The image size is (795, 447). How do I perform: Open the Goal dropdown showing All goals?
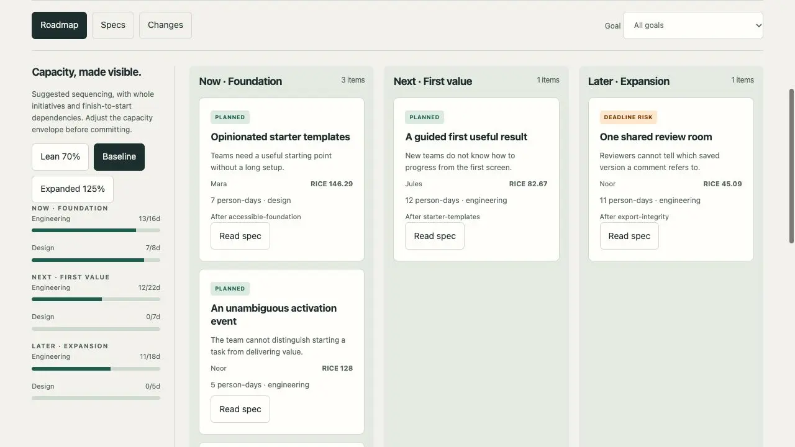693,25
